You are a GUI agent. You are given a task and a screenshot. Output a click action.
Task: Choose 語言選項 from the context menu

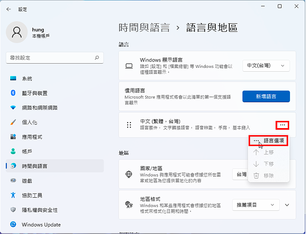(269, 140)
